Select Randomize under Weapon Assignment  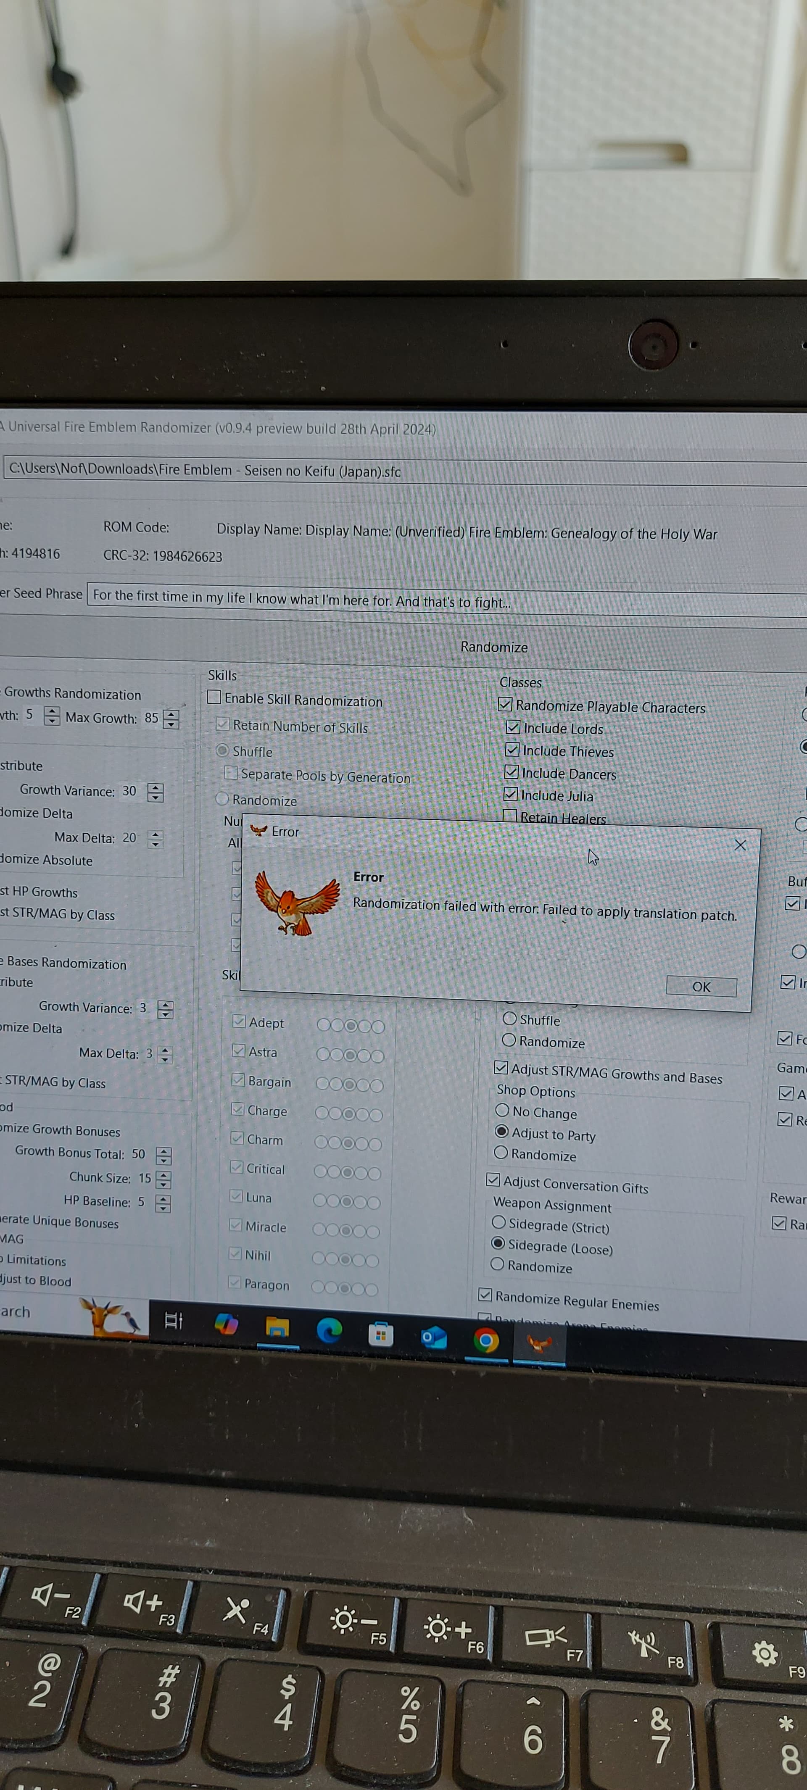click(x=497, y=1264)
